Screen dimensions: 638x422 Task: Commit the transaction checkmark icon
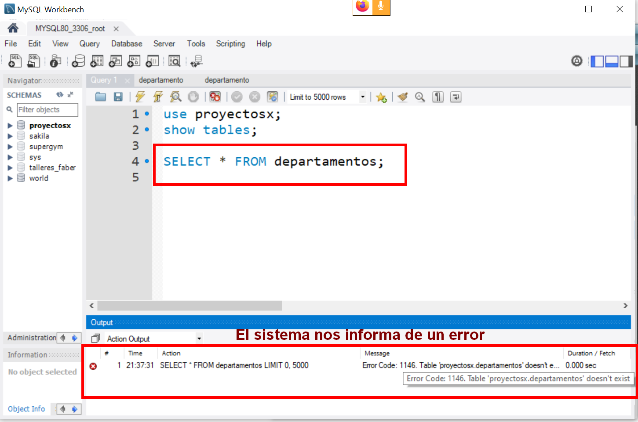[237, 97]
